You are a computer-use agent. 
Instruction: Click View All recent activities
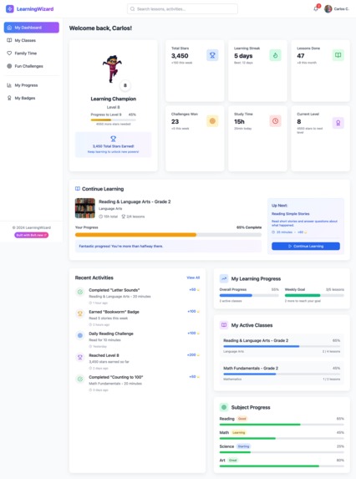(x=193, y=278)
